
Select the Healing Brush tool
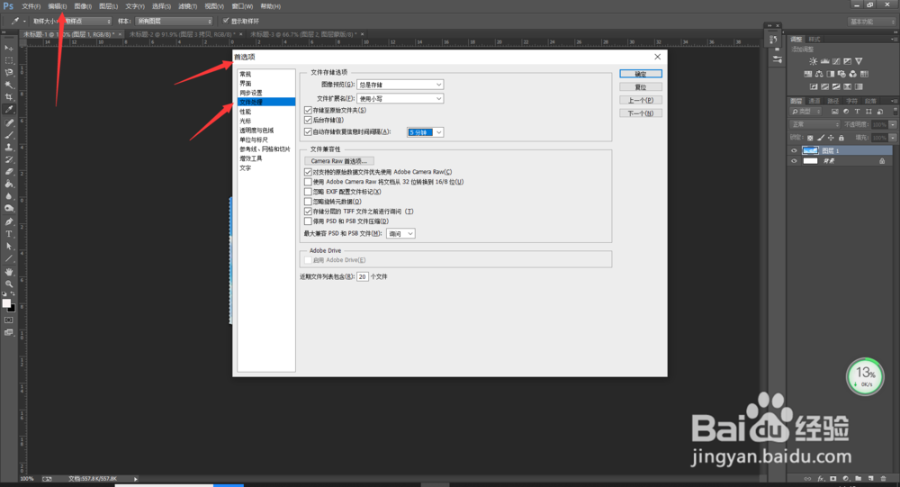(x=9, y=123)
